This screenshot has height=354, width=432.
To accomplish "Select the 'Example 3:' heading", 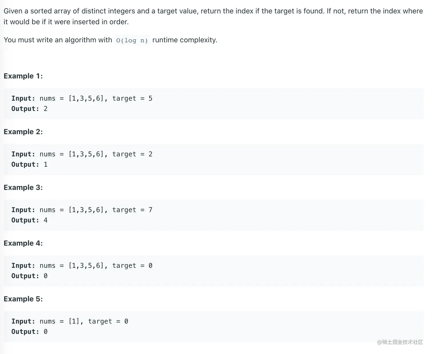I will point(23,188).
